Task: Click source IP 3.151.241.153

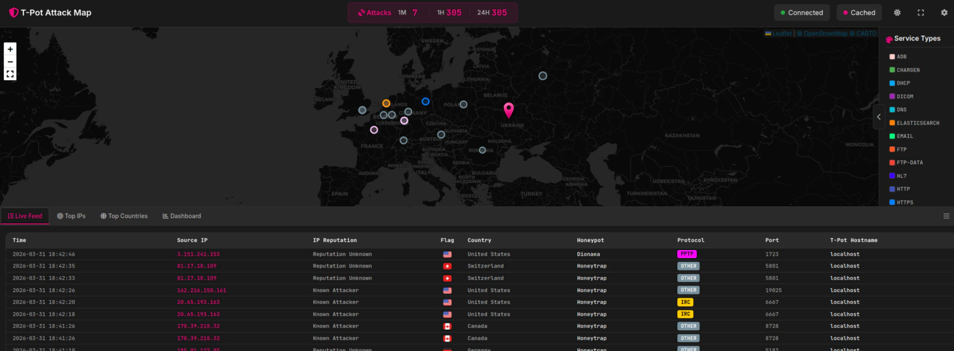Action: [x=199, y=255]
